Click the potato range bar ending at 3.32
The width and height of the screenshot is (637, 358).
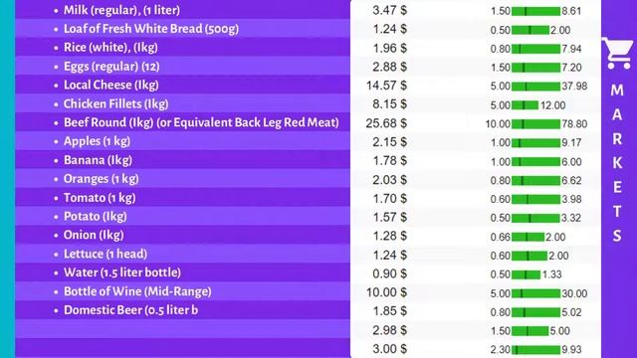coord(535,218)
